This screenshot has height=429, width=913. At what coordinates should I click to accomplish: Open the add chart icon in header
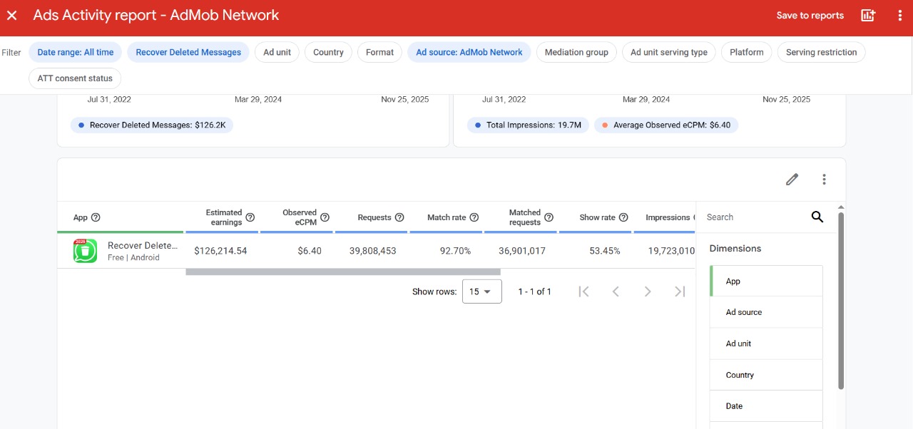(868, 15)
